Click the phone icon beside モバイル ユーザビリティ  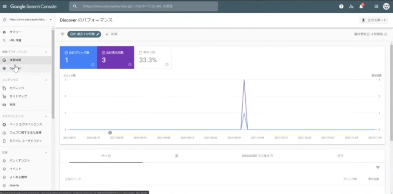[x=4, y=141]
